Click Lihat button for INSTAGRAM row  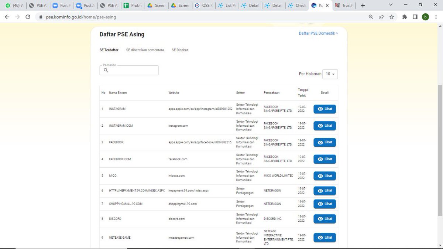click(325, 109)
